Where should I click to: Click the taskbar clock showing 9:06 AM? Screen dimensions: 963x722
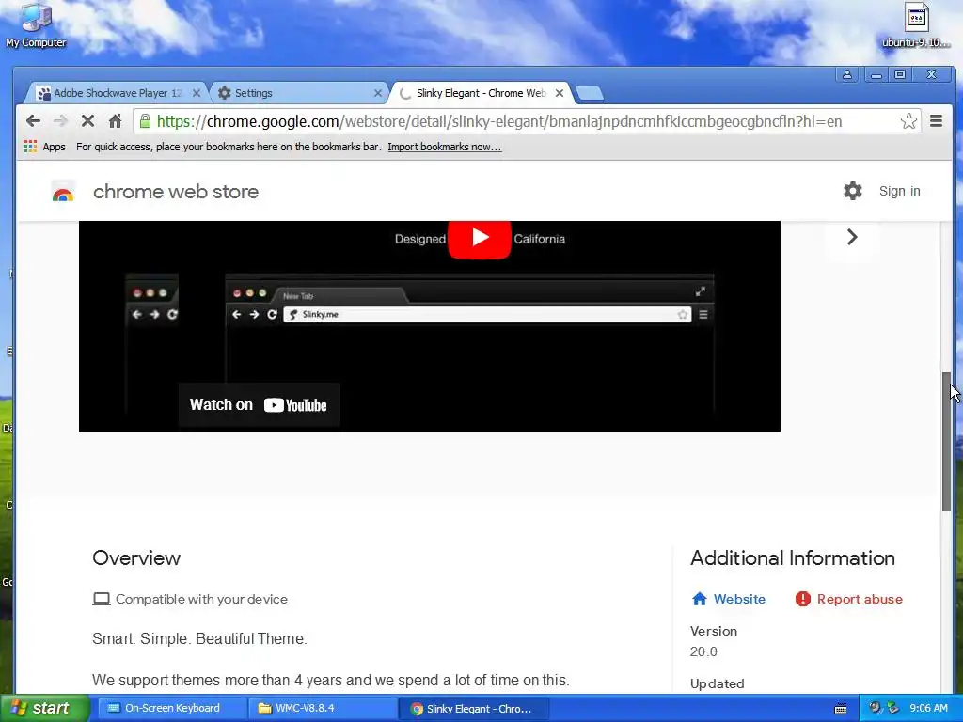(928, 708)
